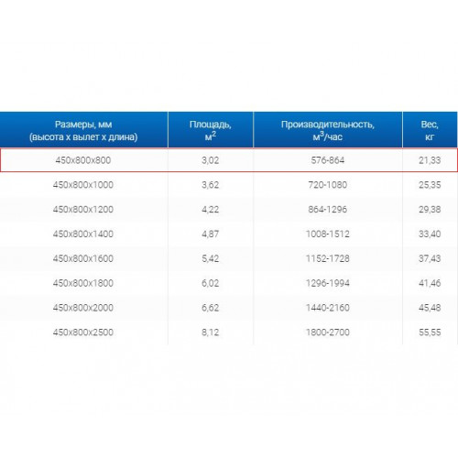Click the performance value 1152-1728
Image resolution: width=458 pixels, height=458 pixels.
(x=328, y=258)
